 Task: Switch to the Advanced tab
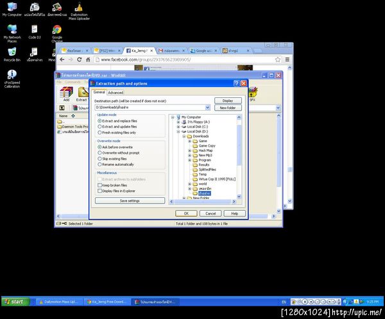pyautogui.click(x=116, y=93)
